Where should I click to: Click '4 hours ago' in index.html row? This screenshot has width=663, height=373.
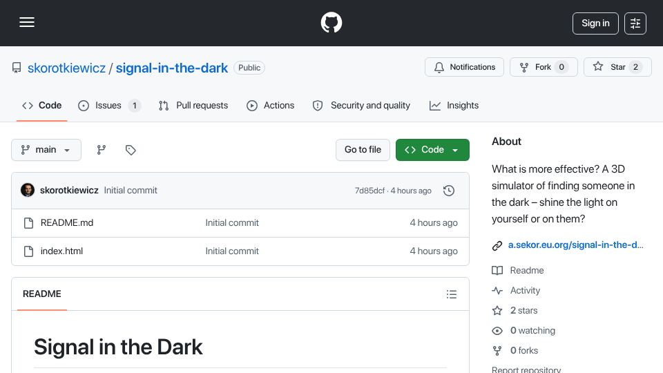pos(434,251)
